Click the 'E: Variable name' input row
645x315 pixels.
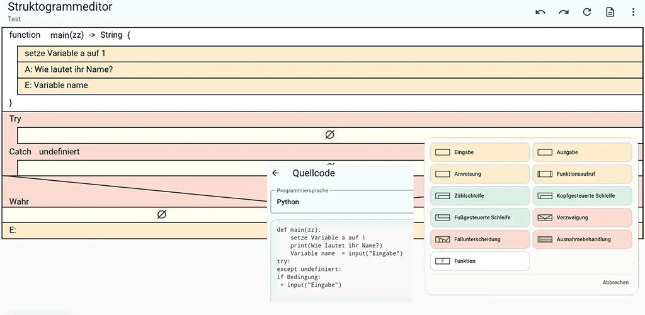330,86
